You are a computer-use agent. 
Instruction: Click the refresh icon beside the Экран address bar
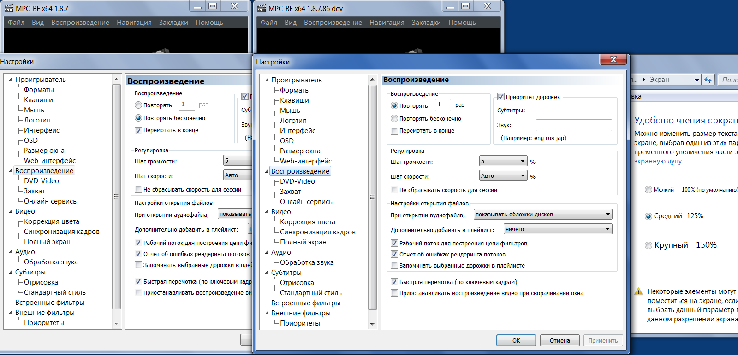pyautogui.click(x=708, y=80)
